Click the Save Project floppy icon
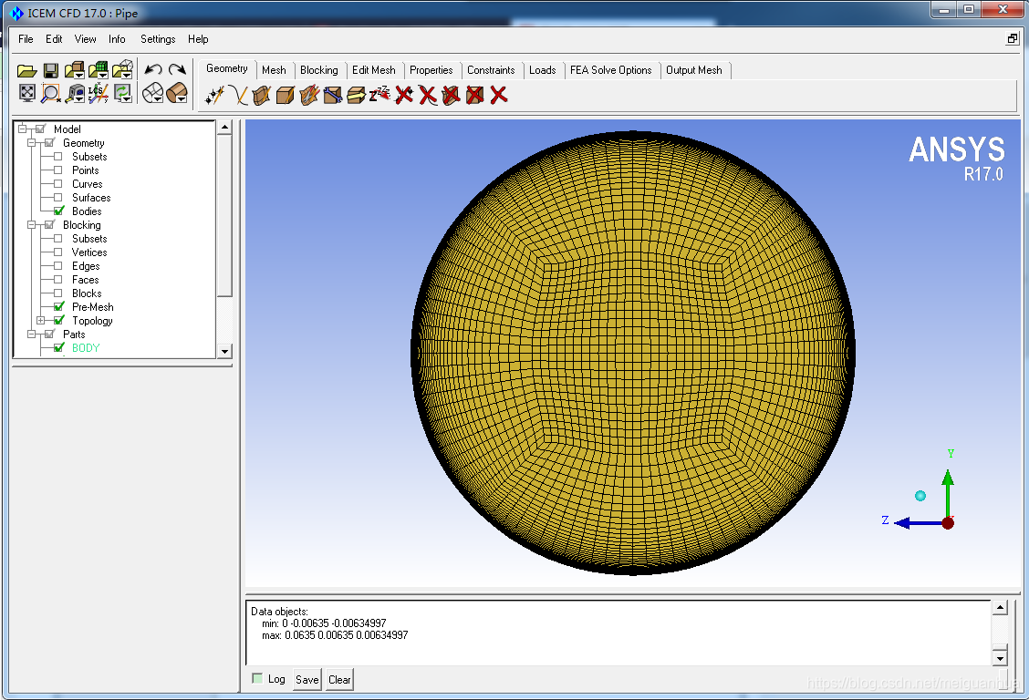 50,70
